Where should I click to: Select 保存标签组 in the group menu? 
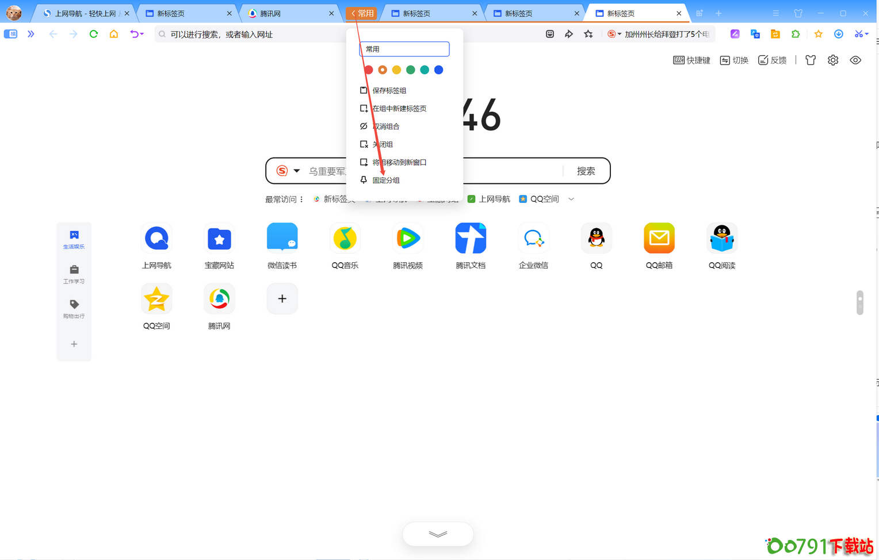(389, 91)
